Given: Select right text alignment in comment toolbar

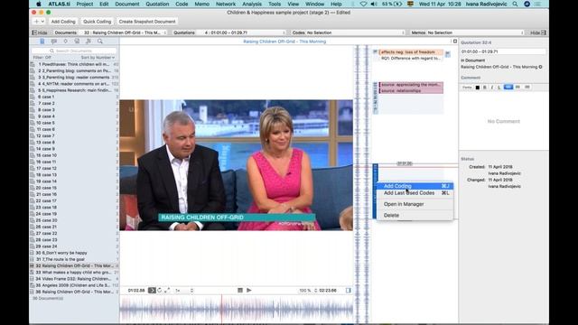Looking at the screenshot, I should coord(527,87).
